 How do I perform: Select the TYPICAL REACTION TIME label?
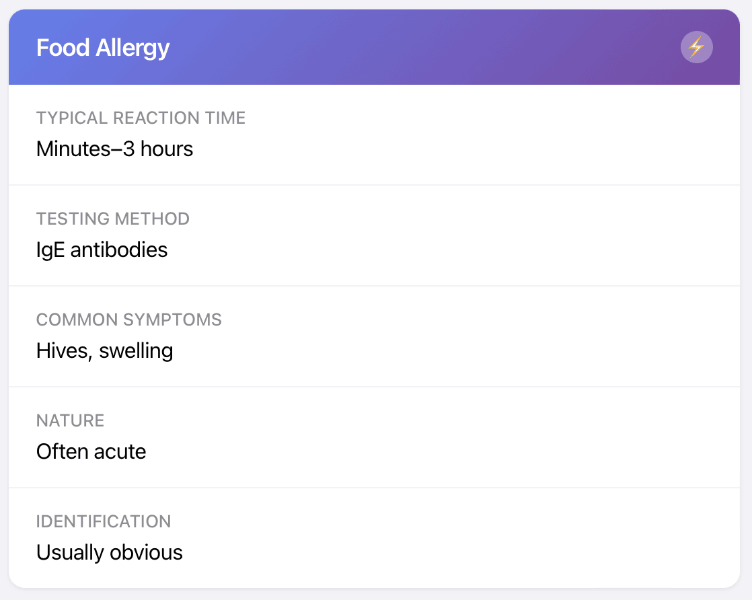[141, 118]
